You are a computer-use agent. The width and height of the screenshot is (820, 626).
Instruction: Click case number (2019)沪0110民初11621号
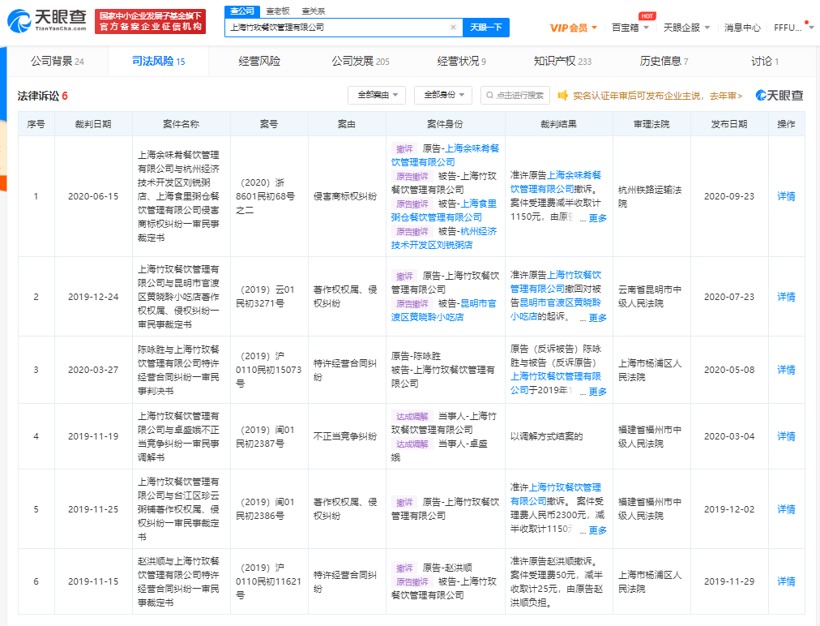coord(268,581)
